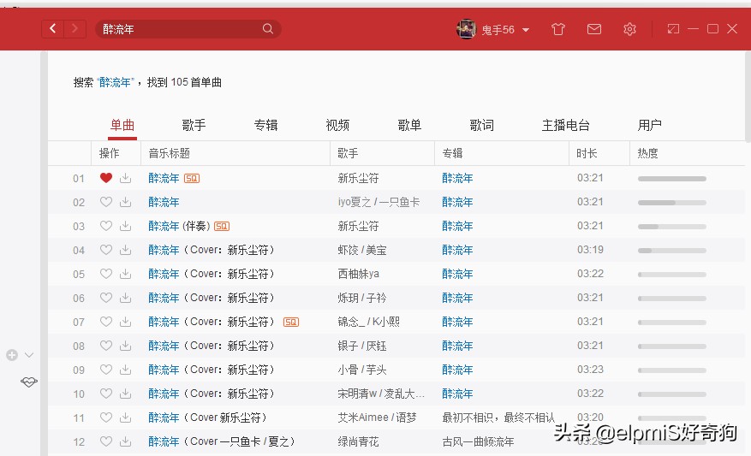Select the 单曲 tab

pyautogui.click(x=122, y=126)
